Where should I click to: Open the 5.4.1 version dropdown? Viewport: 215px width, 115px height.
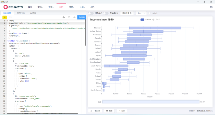(x=141, y=13)
